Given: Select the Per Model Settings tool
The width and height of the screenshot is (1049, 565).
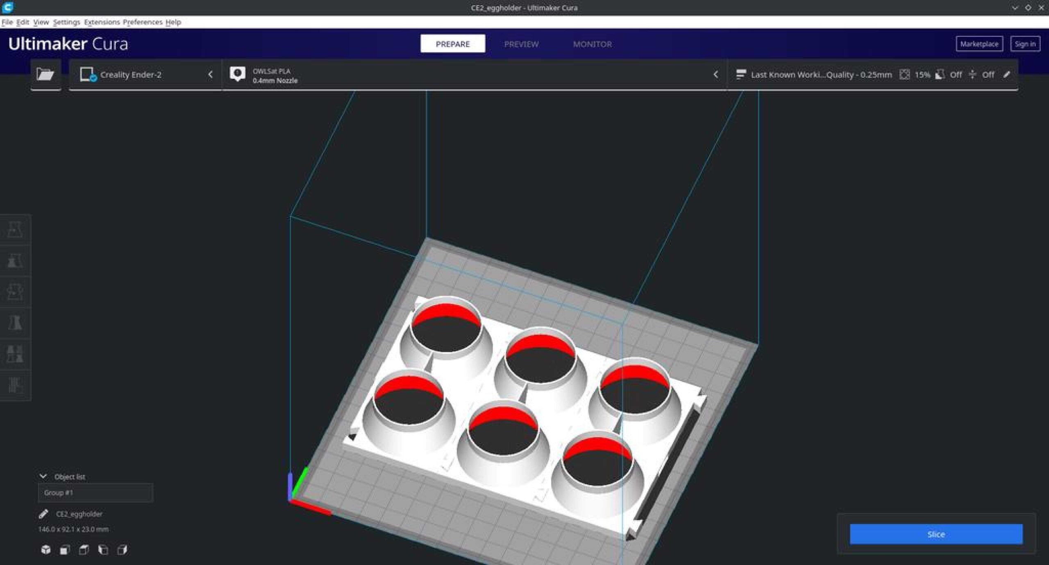Looking at the screenshot, I should point(15,354).
